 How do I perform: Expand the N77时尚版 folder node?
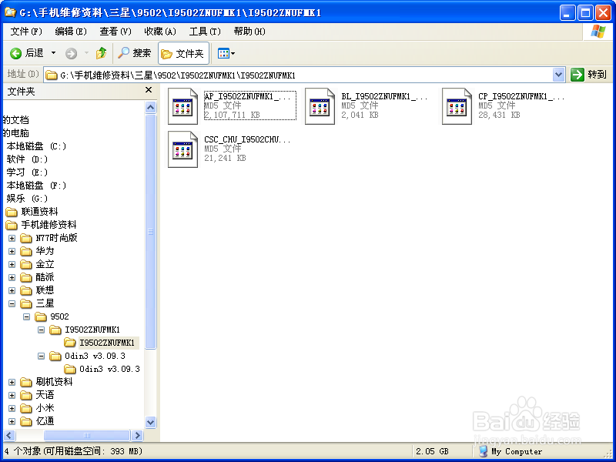click(12, 238)
